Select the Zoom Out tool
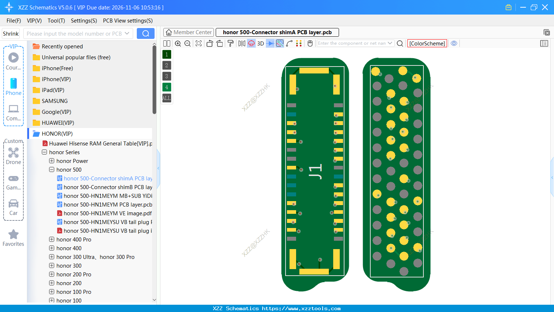Image resolution: width=554 pixels, height=312 pixels. coord(187,43)
